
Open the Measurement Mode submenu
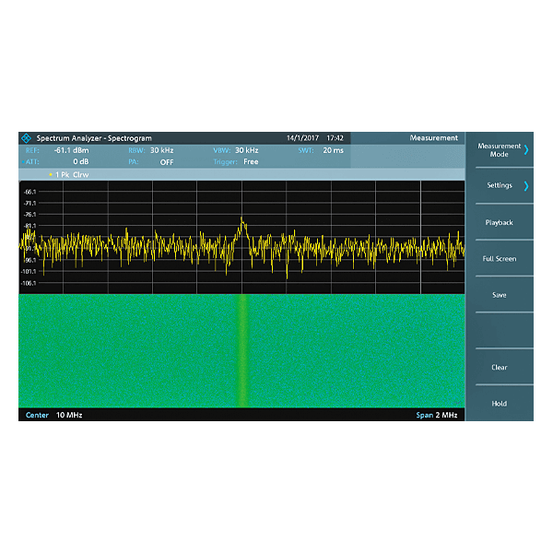pos(500,149)
